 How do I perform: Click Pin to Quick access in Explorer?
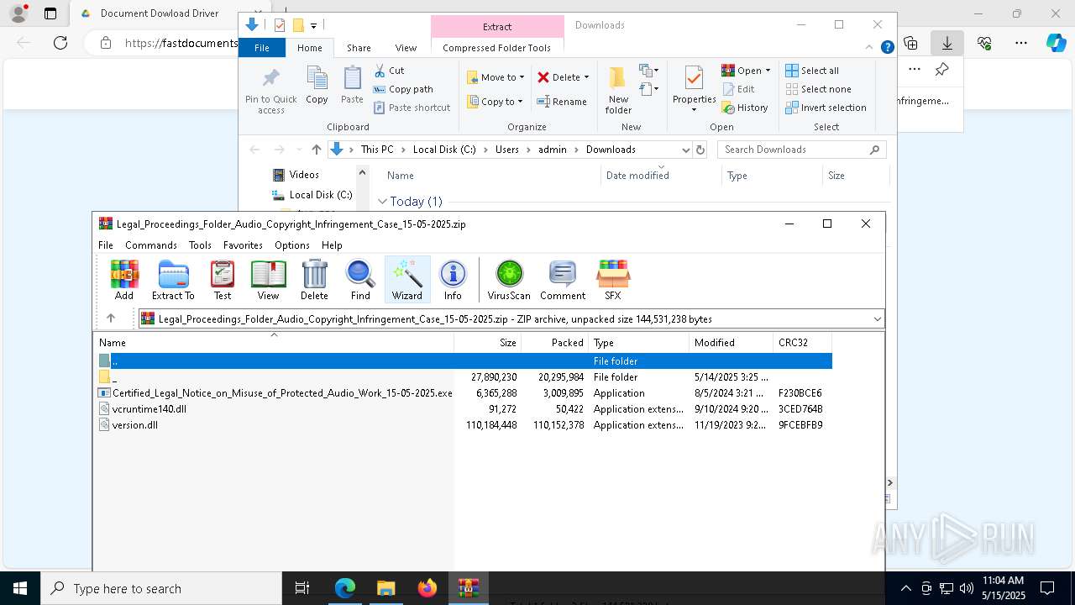[270, 91]
